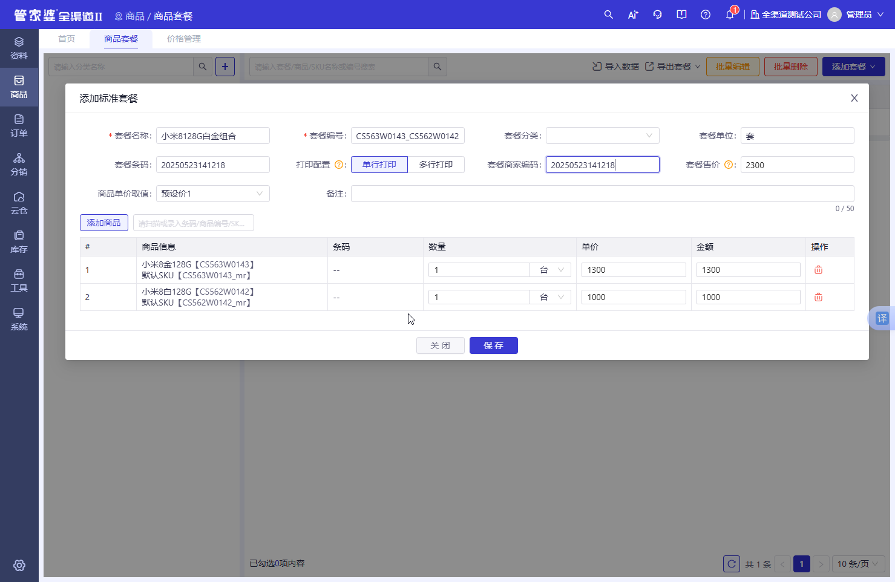Select 单行打印 print option
Image resolution: width=895 pixels, height=582 pixels.
tap(379, 165)
